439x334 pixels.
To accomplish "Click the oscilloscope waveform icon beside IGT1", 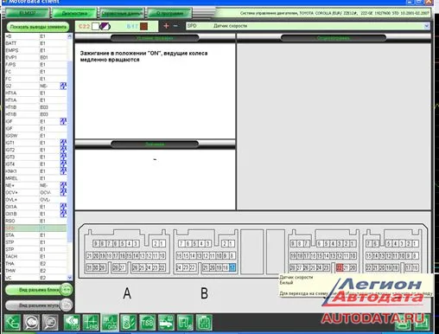I will pyautogui.click(x=63, y=143).
